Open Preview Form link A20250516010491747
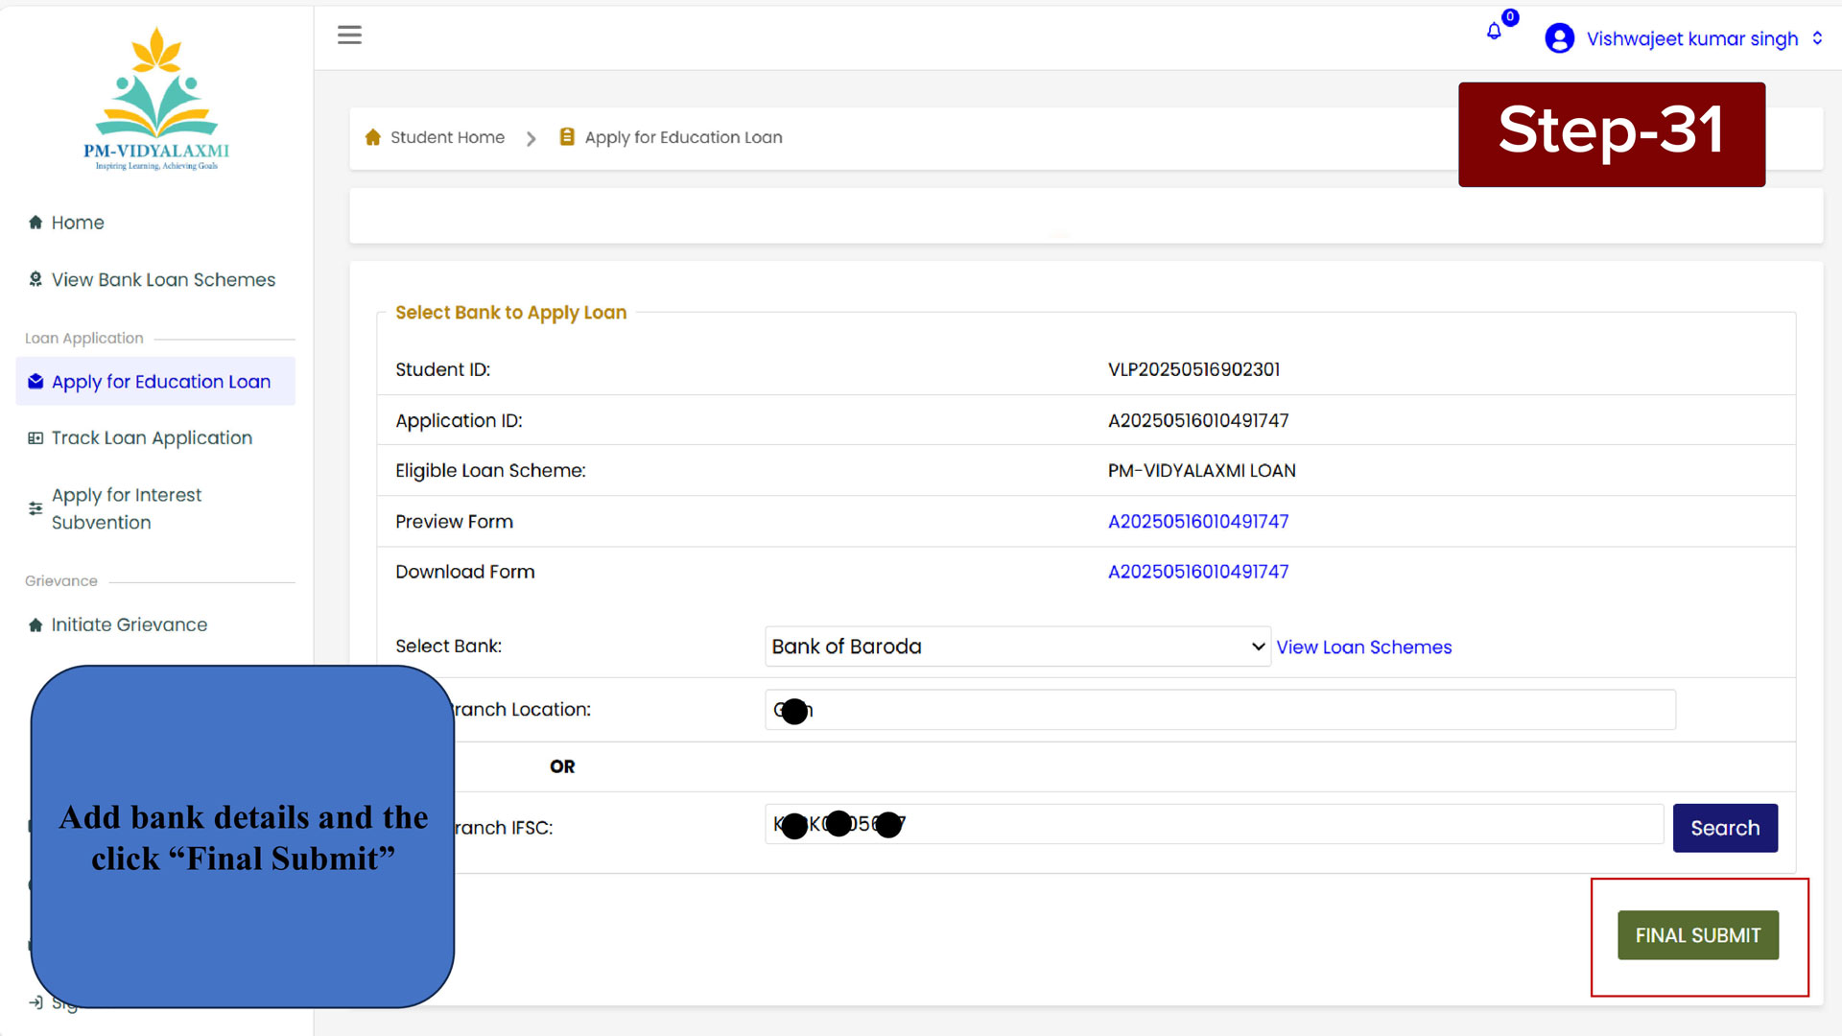1842x1036 pixels. click(x=1198, y=522)
